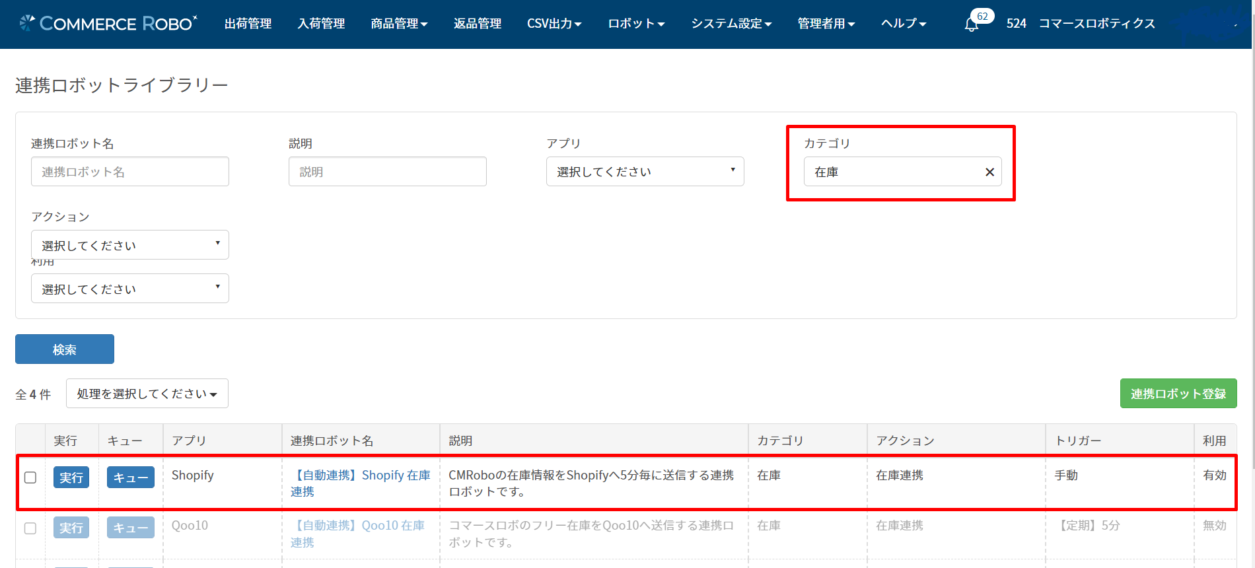Click the 検索 button
Image resolution: width=1255 pixels, height=568 pixels.
65,349
